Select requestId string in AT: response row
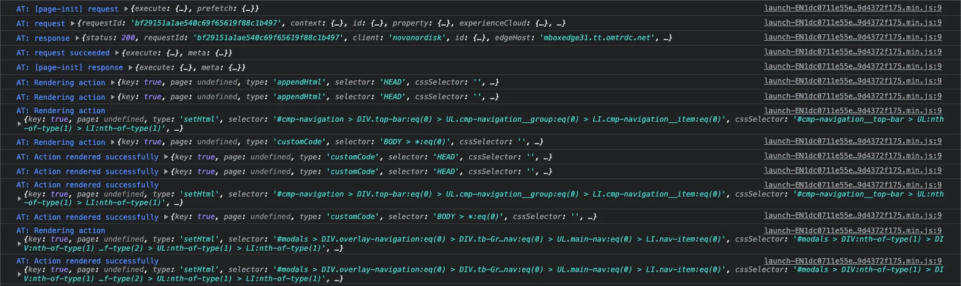 pyautogui.click(x=268, y=38)
